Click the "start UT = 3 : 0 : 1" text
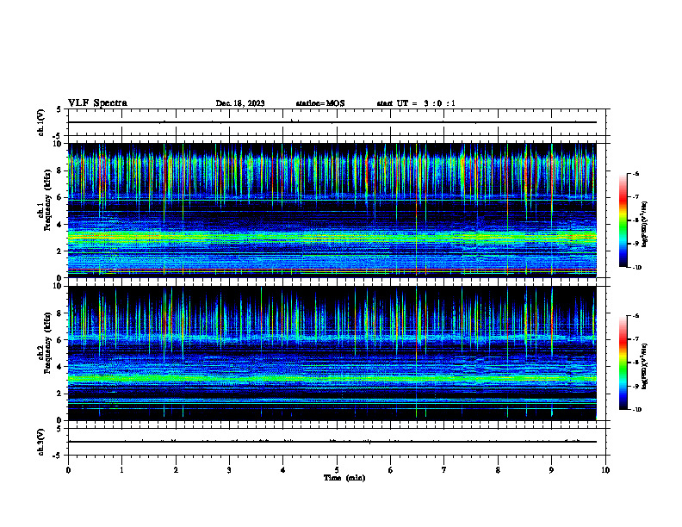This screenshot has width=682, height=527. 416,103
